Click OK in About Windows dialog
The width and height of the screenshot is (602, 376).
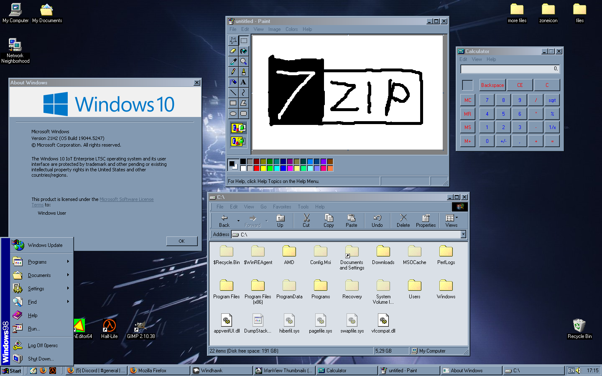[x=181, y=241]
